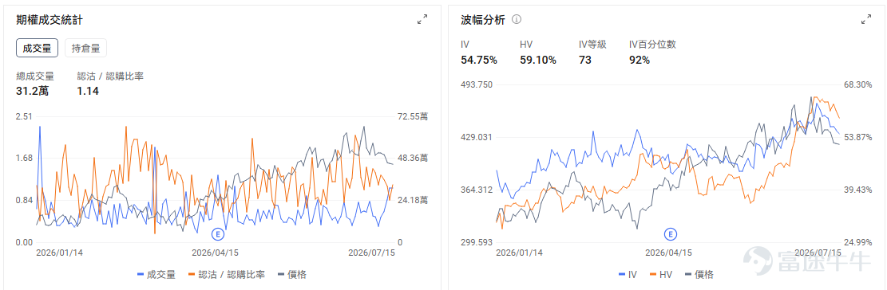Click the 2026/01/14 date on volume chart

59,253
